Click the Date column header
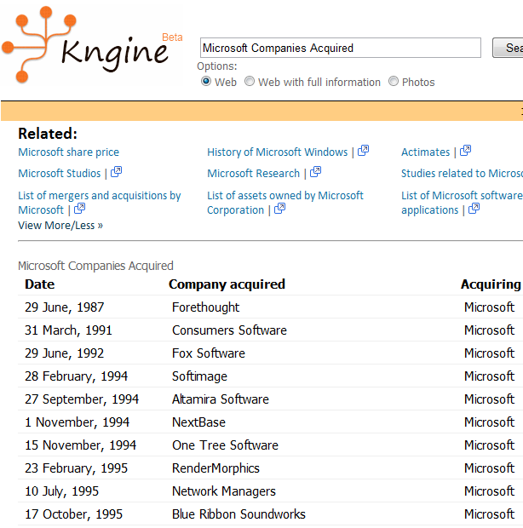 point(40,284)
